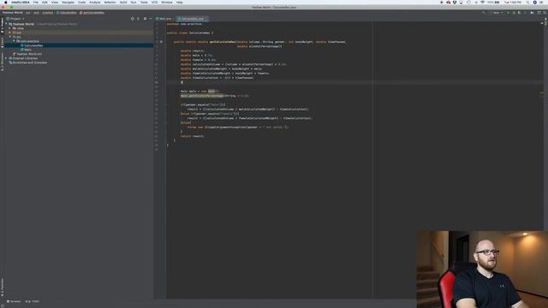
Task: Select Yeehaw World.iml file
Action: [x=27, y=54]
